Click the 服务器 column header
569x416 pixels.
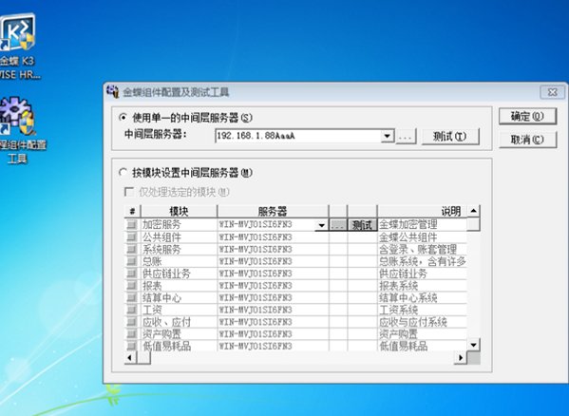coord(273,211)
